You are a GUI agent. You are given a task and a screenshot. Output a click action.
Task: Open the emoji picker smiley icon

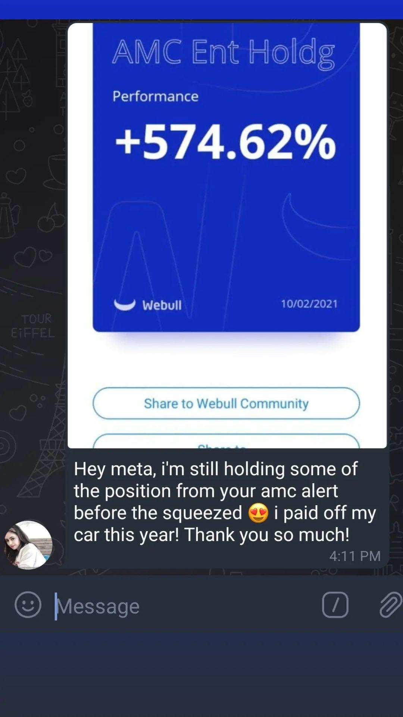tap(28, 605)
